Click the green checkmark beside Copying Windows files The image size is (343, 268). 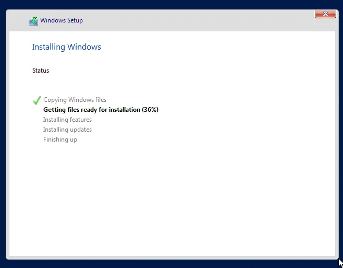(36, 100)
